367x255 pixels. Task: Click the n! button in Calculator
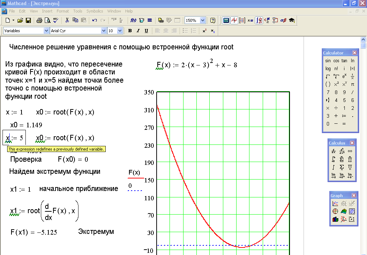tap(336, 68)
